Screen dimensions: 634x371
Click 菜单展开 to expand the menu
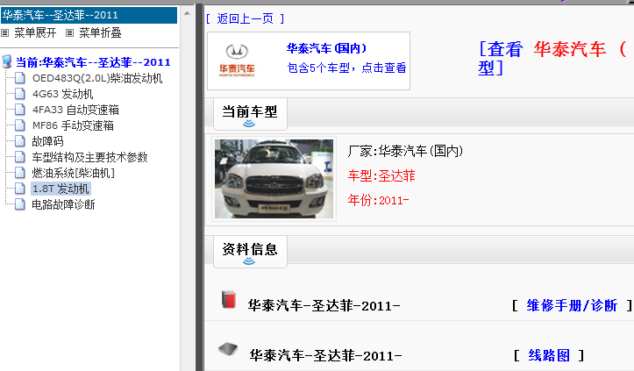click(x=35, y=32)
